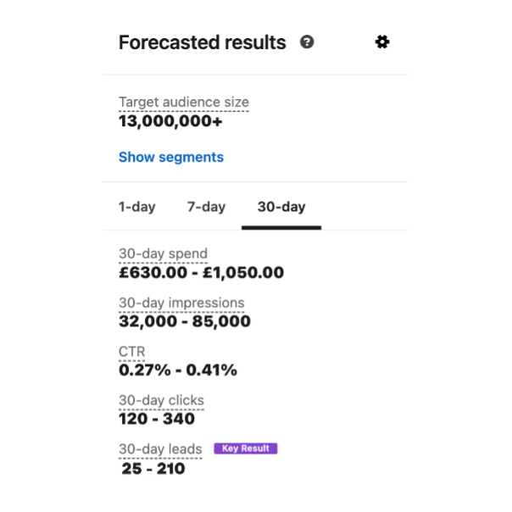Open forecast settings gear icon
512x512 pixels.
tap(382, 42)
